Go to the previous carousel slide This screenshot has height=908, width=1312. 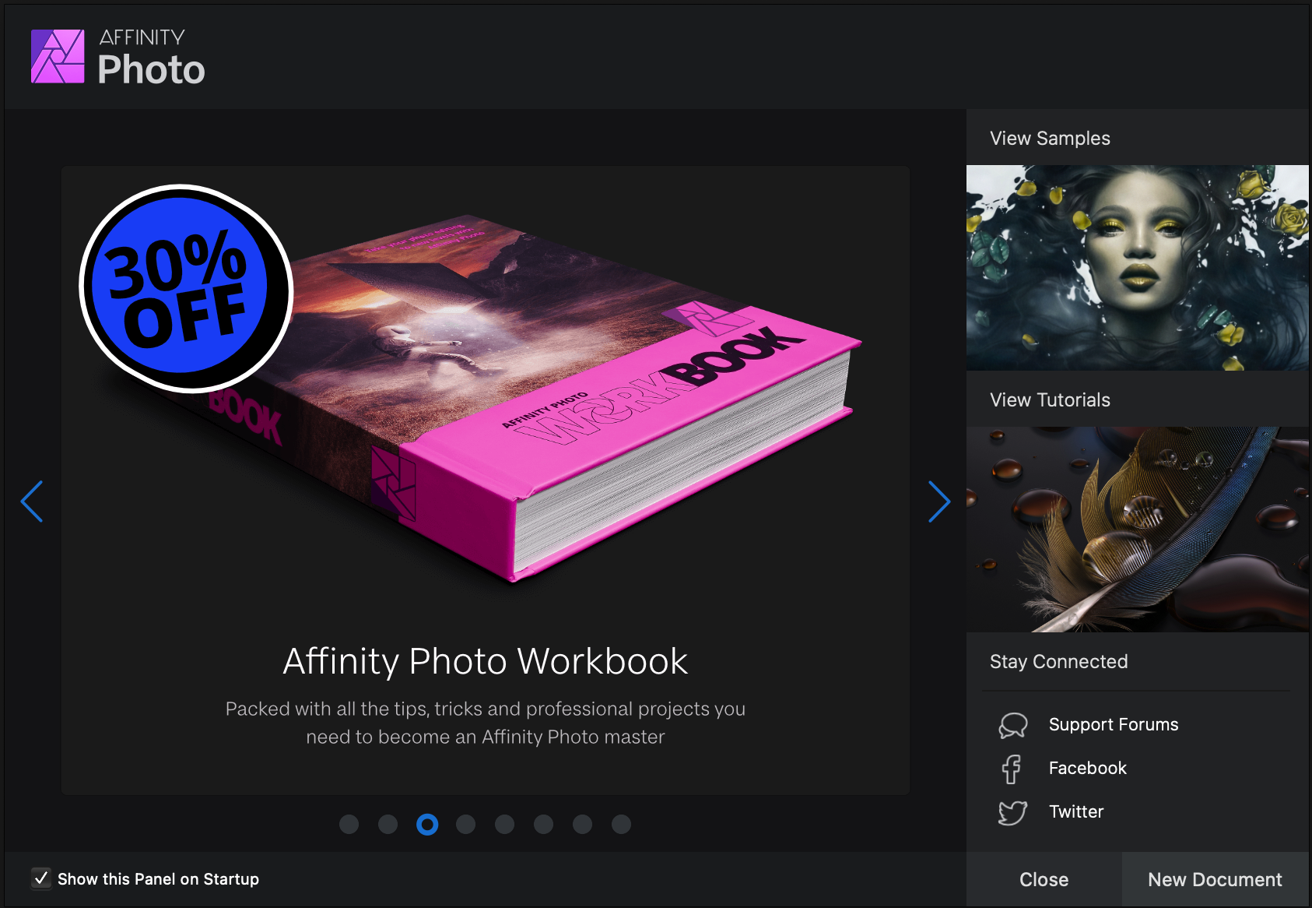32,502
